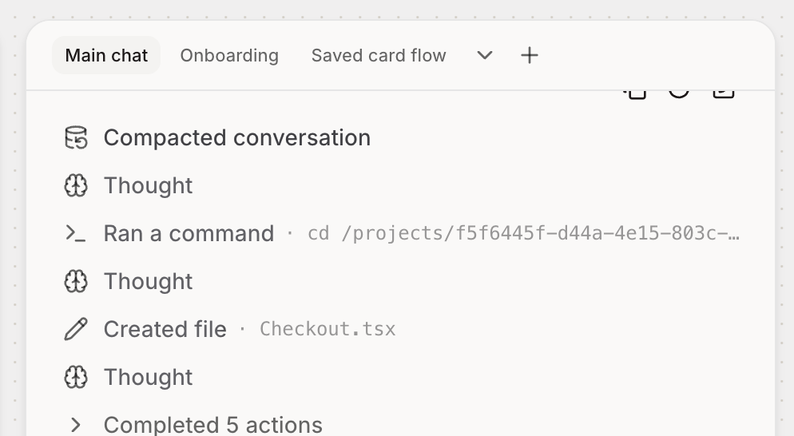Switch to the Onboarding tab
The width and height of the screenshot is (794, 436).
click(x=229, y=55)
